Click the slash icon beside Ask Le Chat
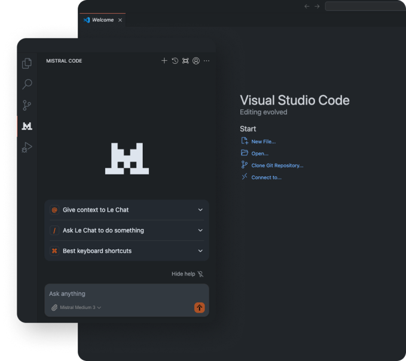The height and width of the screenshot is (361, 406). coord(54,230)
